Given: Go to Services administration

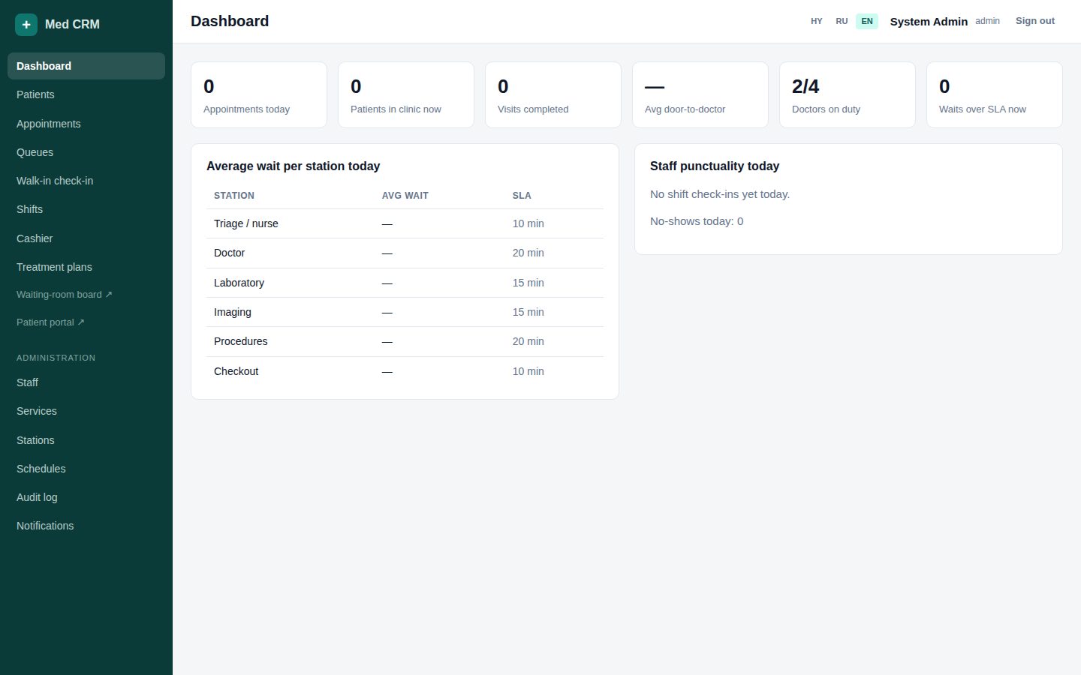Looking at the screenshot, I should point(86,411).
